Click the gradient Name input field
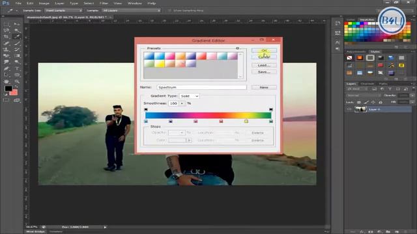Screen dimensions: 417x234 (201, 87)
